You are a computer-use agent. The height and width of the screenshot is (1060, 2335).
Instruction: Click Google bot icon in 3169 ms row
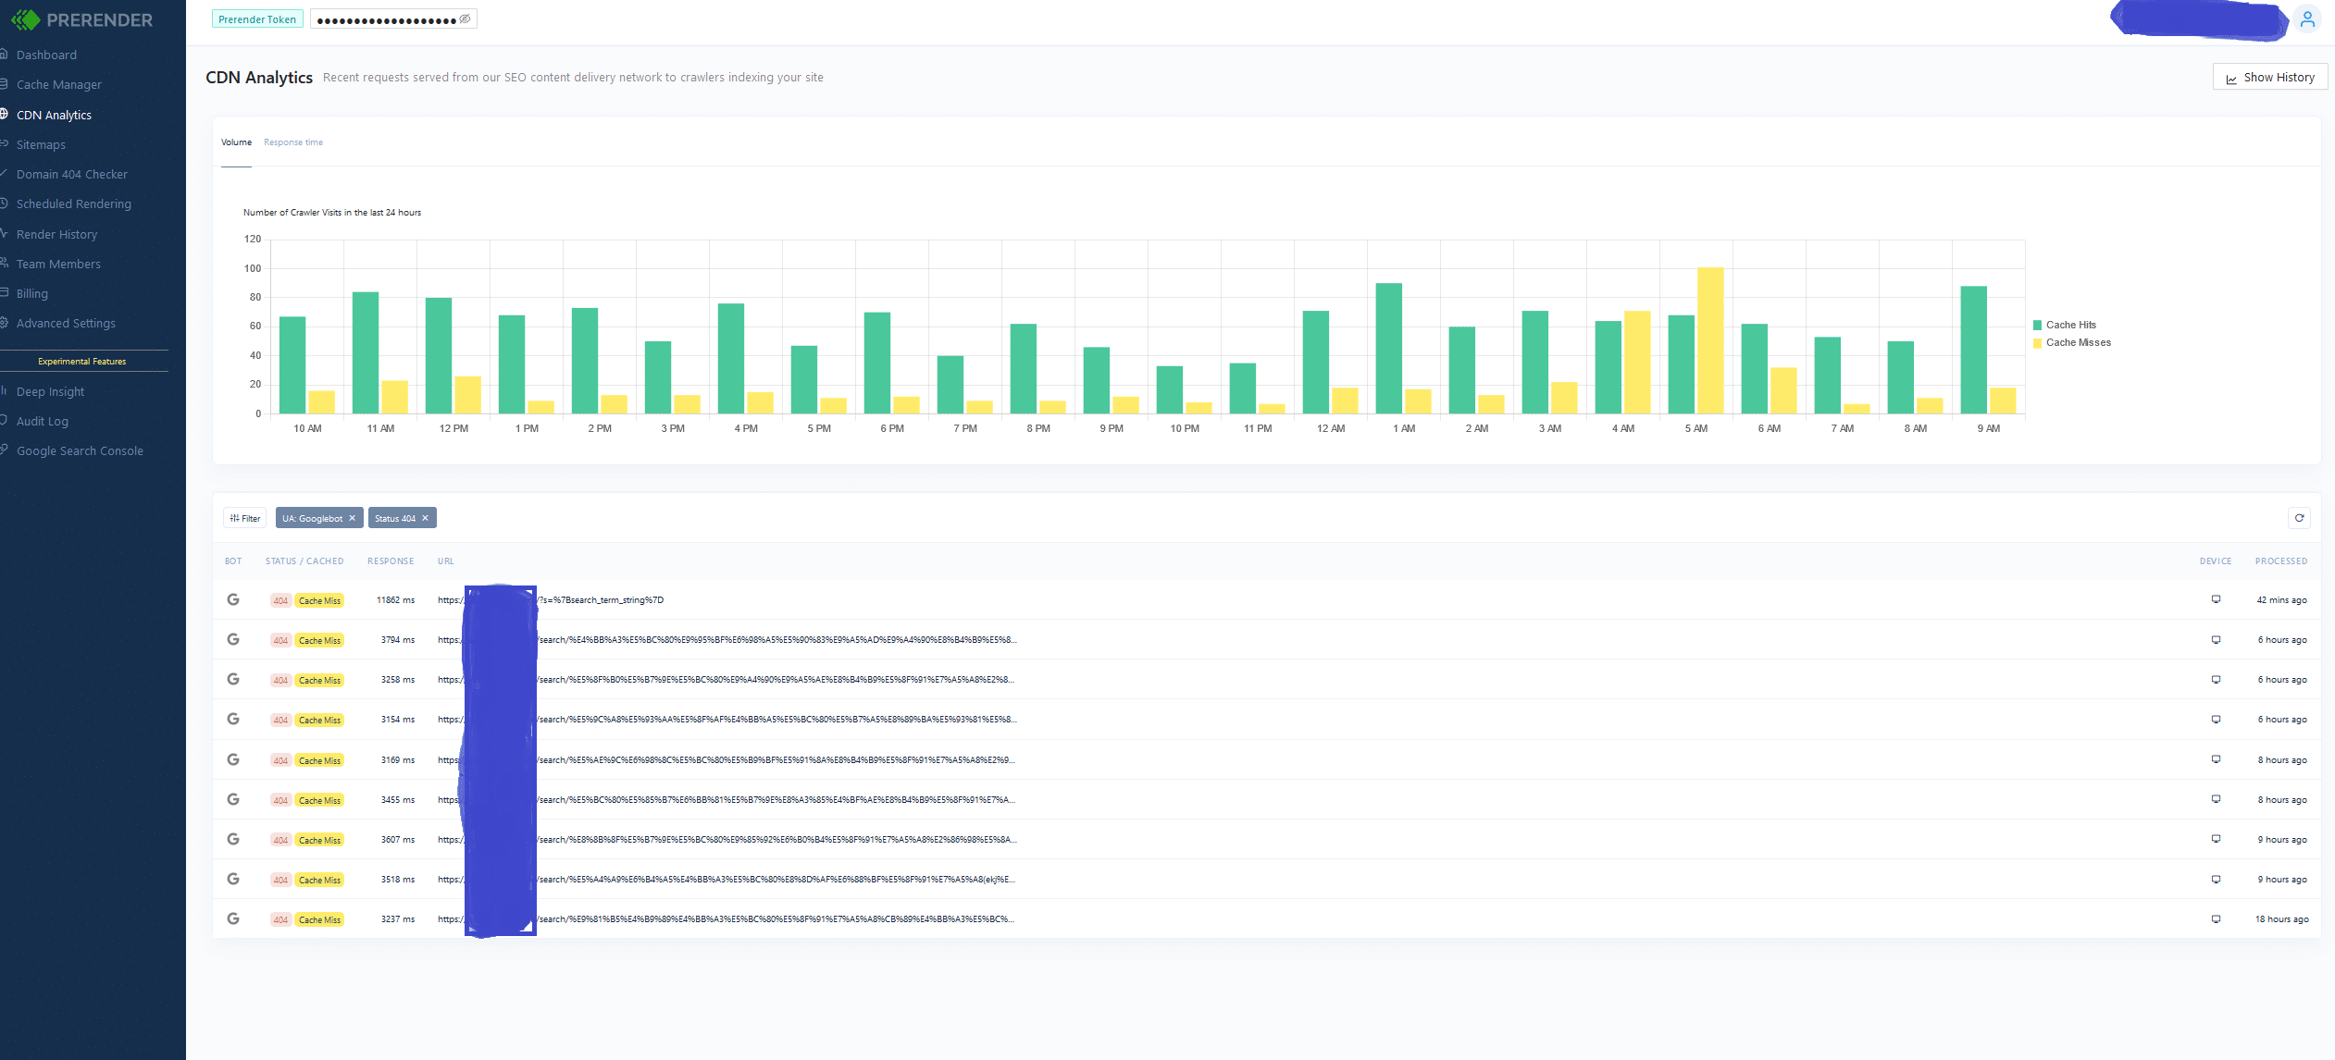(233, 759)
